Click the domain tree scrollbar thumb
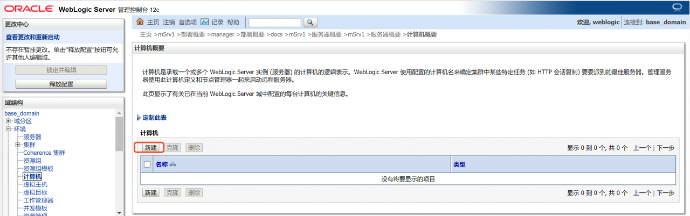Viewport: 690px width, 216px height. (x=119, y=133)
